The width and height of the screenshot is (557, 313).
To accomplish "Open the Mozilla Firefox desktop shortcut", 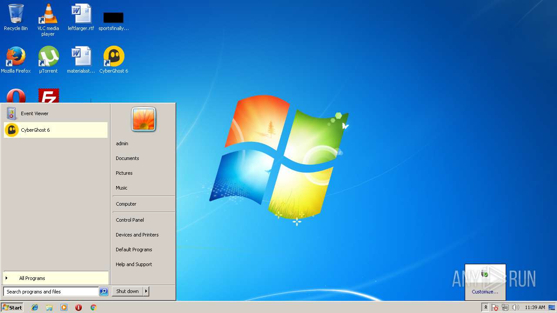I will point(16,60).
